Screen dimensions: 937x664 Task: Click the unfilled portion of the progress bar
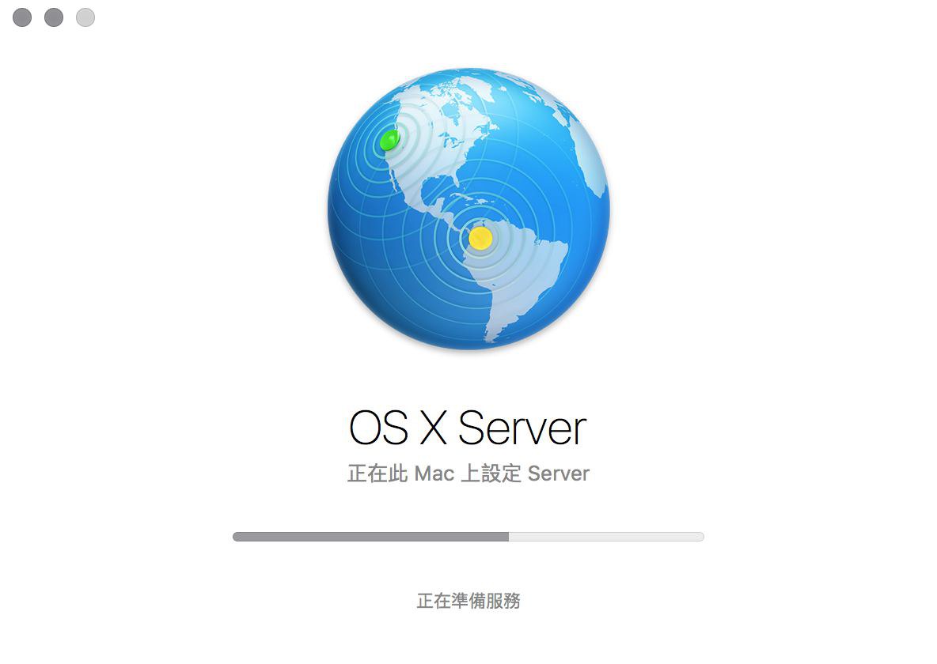pyautogui.click(x=606, y=537)
